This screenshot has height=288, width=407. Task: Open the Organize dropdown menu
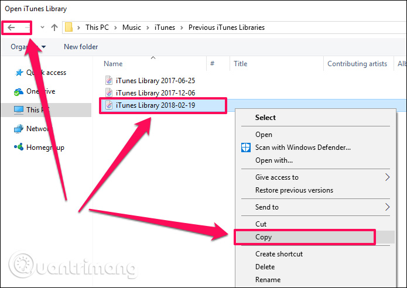pos(28,47)
